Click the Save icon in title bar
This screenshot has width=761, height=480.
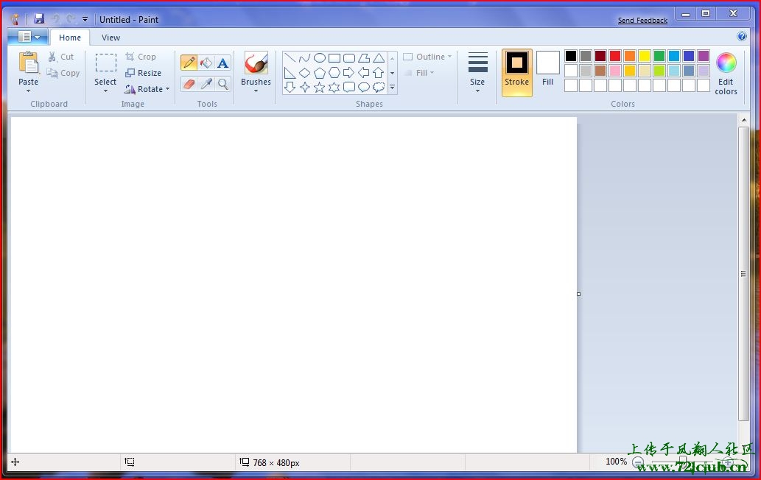39,19
